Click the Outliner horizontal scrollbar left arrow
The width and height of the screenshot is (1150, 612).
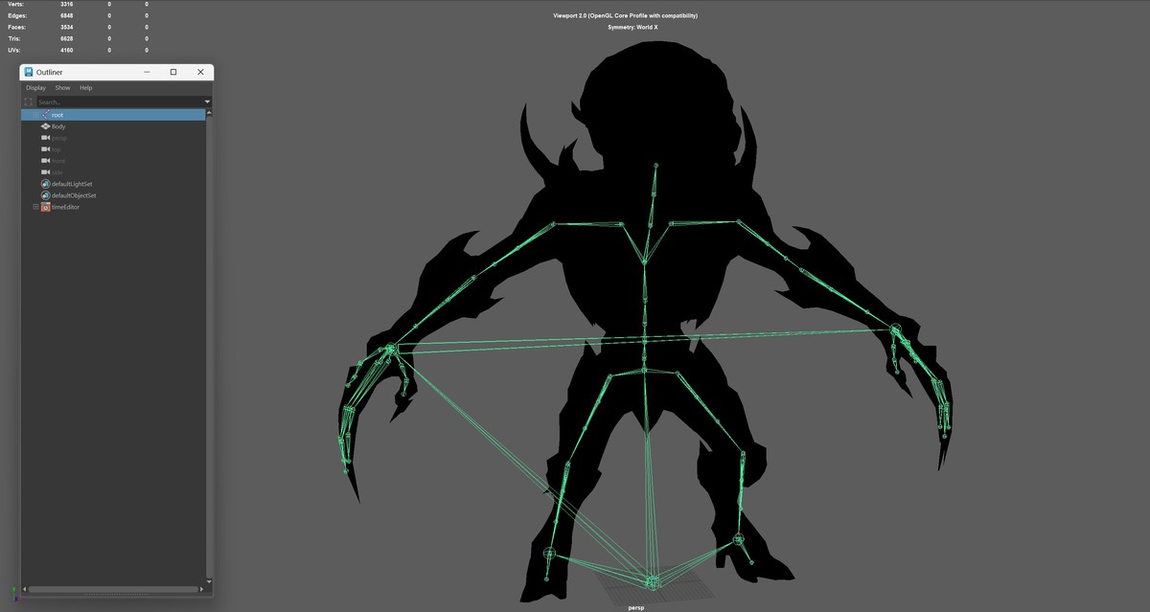coord(25,589)
